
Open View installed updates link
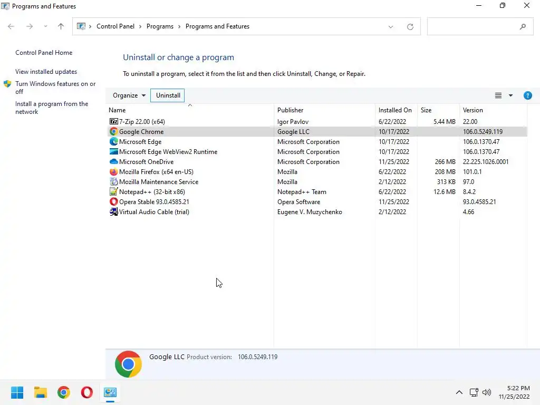pos(46,72)
